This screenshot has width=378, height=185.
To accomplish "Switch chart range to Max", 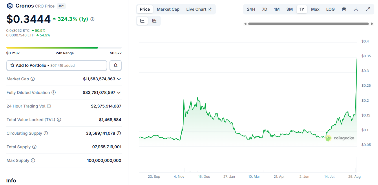I will coord(315,9).
